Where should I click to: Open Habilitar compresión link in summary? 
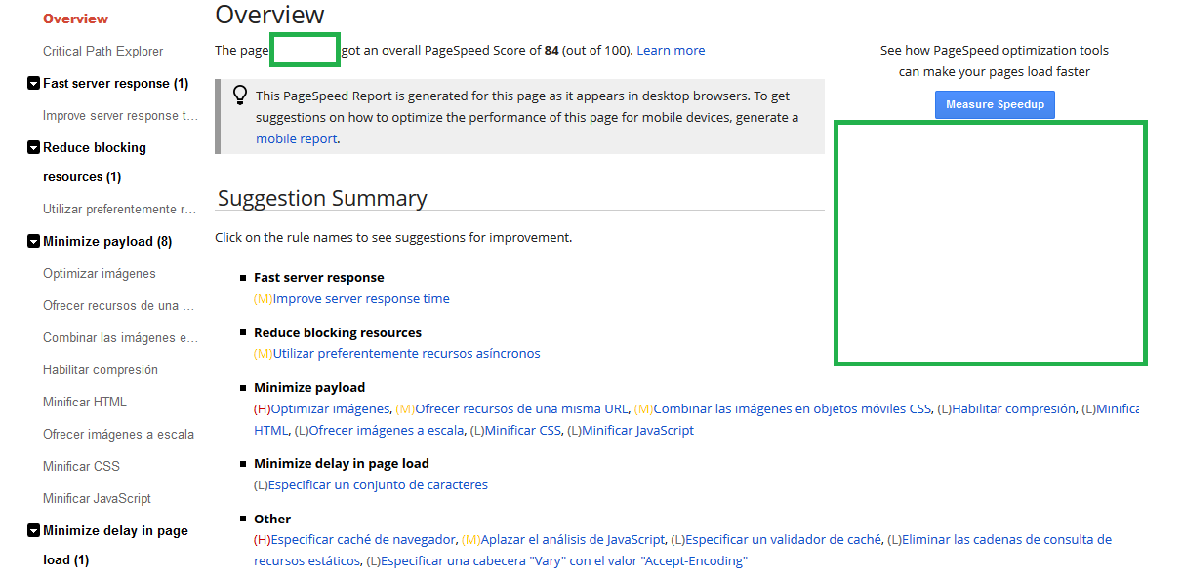coord(1013,409)
